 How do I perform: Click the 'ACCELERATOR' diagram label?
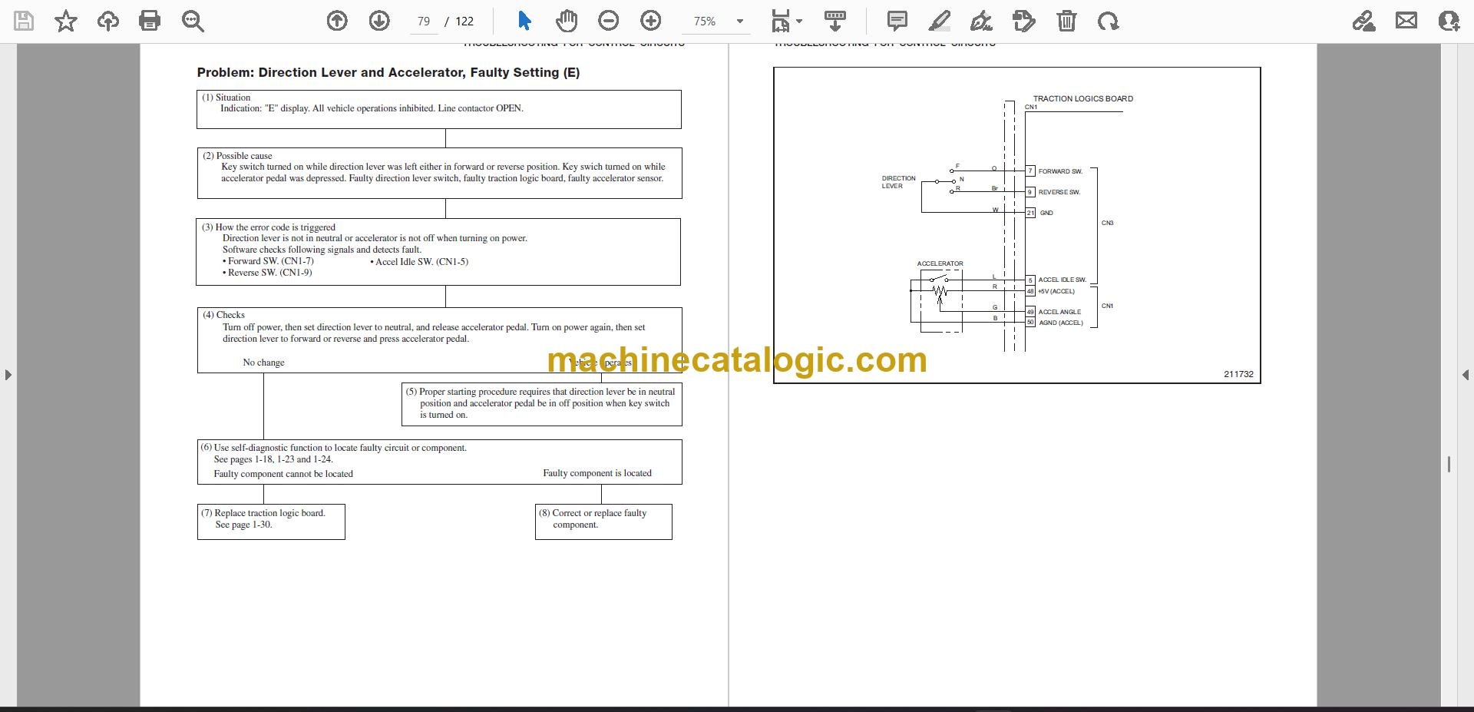click(x=940, y=263)
